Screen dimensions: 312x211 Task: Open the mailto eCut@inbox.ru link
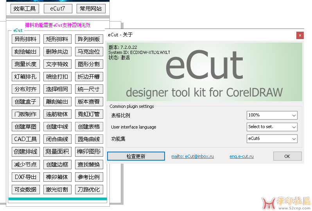tap(193, 156)
